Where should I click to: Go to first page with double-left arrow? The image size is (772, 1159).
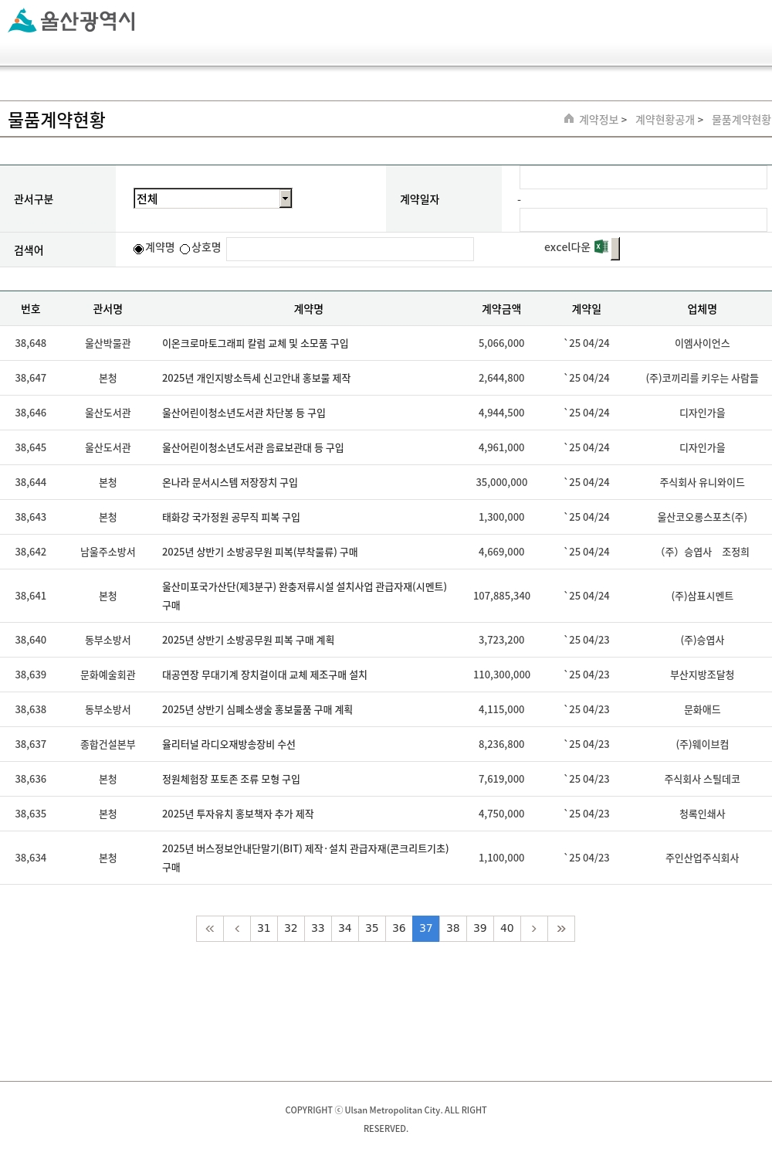coord(210,929)
